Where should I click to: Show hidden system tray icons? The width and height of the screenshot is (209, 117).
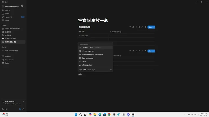pyautogui.click(x=185, y=114)
